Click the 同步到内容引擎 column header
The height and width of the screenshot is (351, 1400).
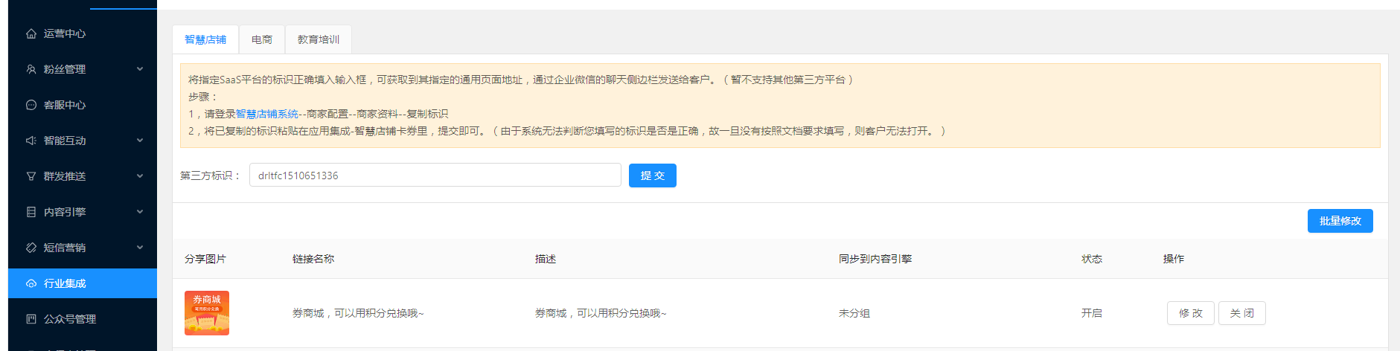pos(875,259)
